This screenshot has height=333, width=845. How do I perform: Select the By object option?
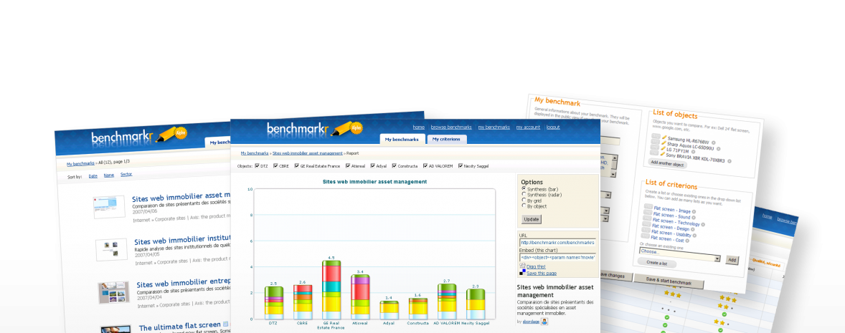pyautogui.click(x=523, y=206)
